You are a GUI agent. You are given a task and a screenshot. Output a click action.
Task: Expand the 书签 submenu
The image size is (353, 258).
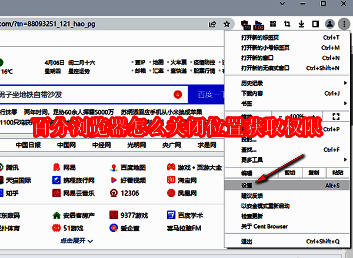pos(287,103)
